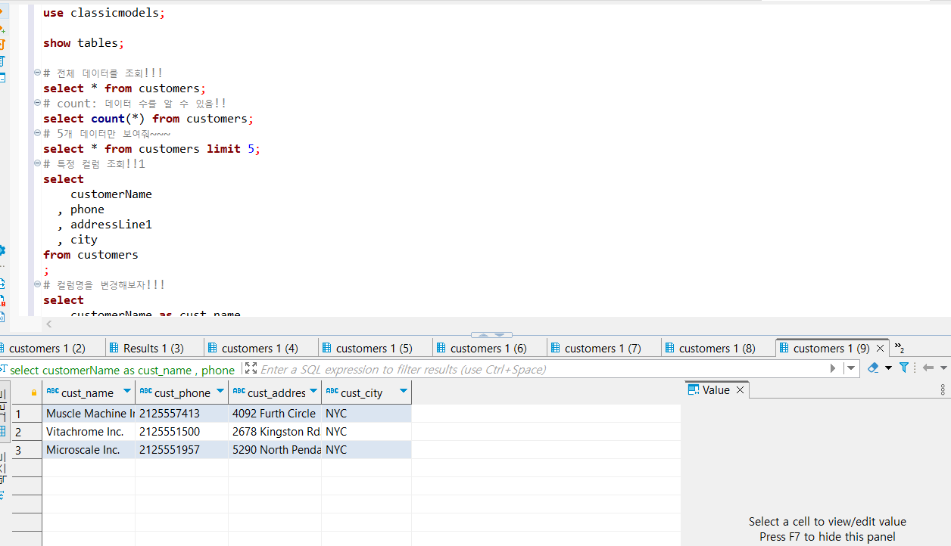
Task: Open the custom filters funnel icon
Action: click(904, 368)
